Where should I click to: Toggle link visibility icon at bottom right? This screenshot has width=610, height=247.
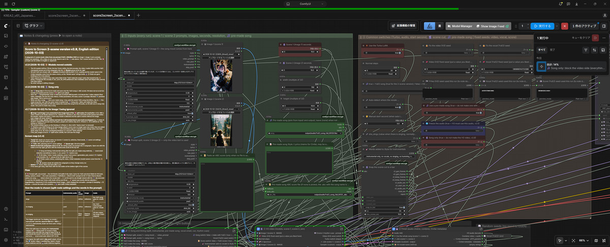[x=603, y=240]
